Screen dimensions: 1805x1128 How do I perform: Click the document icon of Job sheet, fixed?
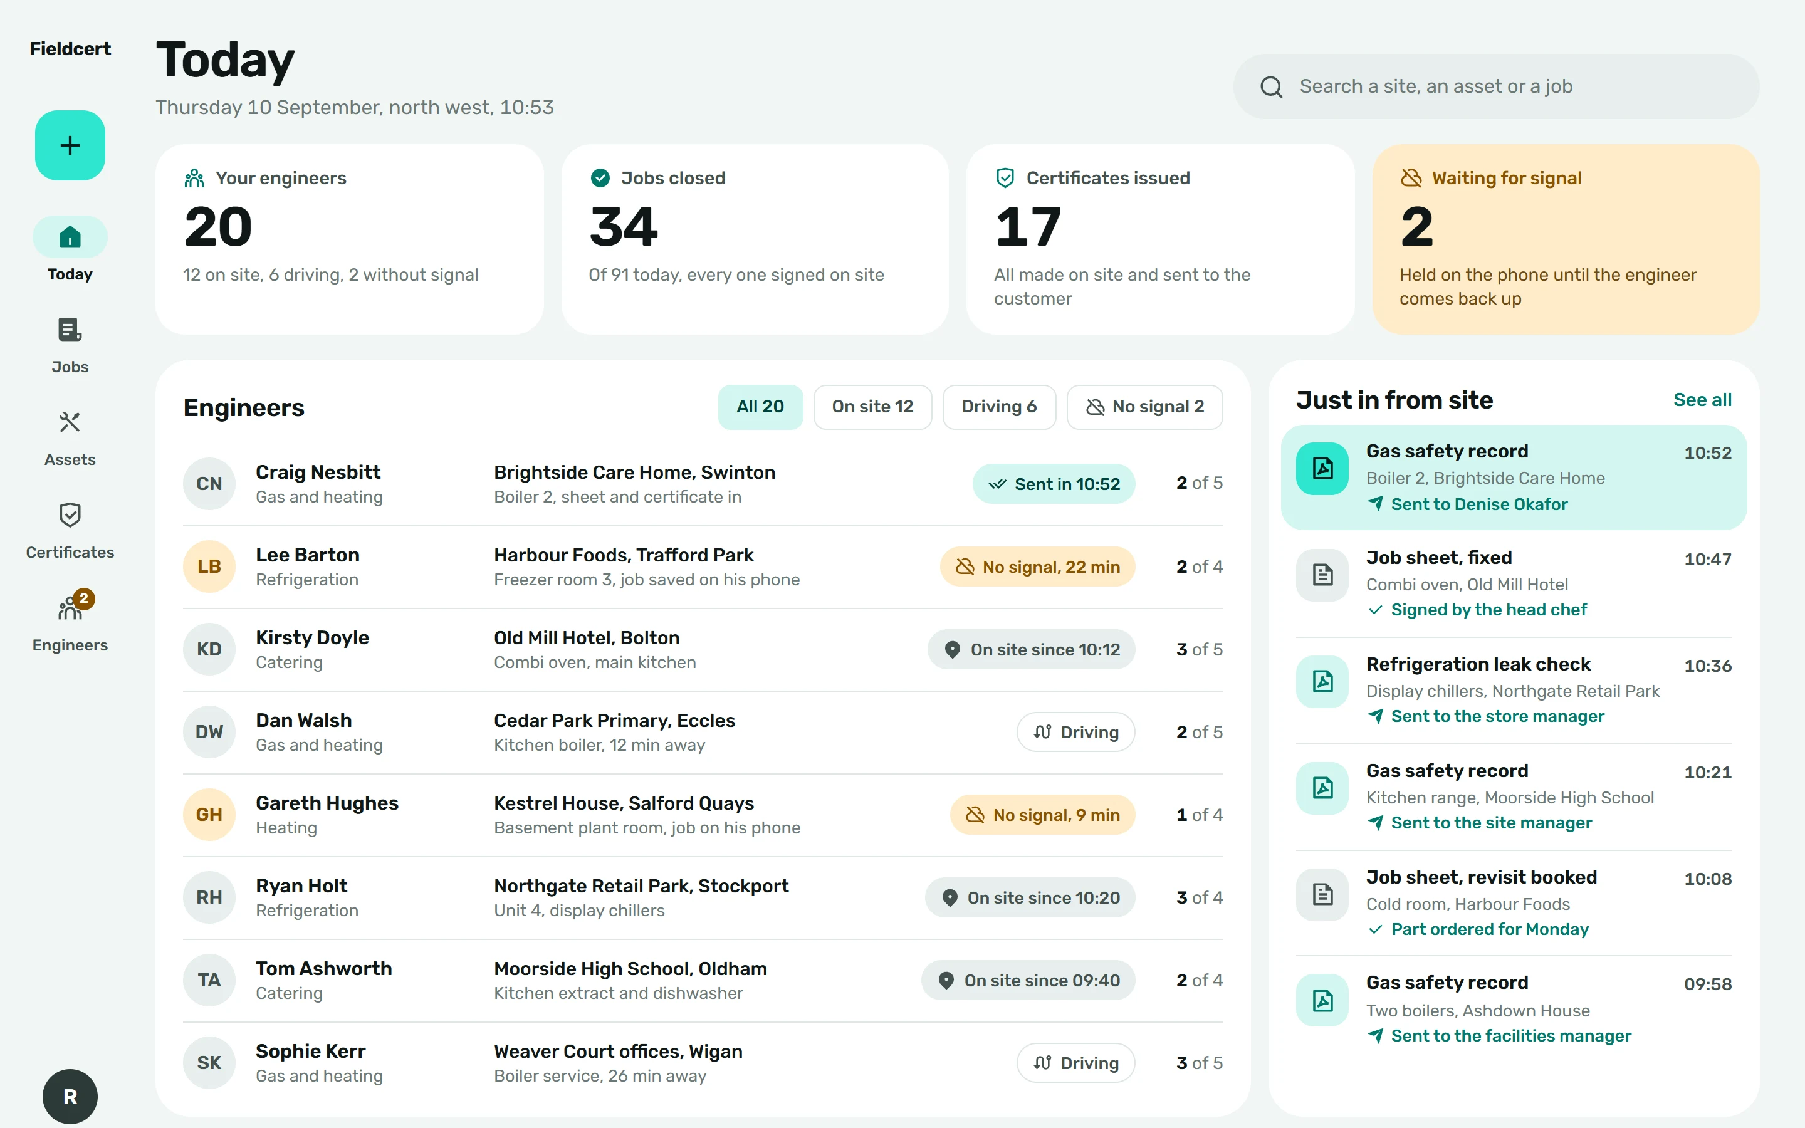click(x=1322, y=575)
